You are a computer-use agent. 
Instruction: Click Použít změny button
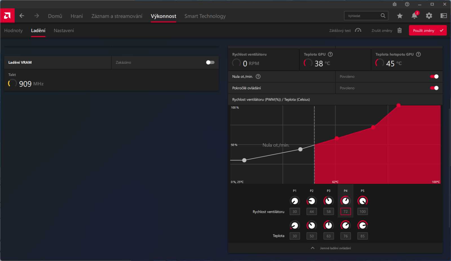click(x=428, y=30)
